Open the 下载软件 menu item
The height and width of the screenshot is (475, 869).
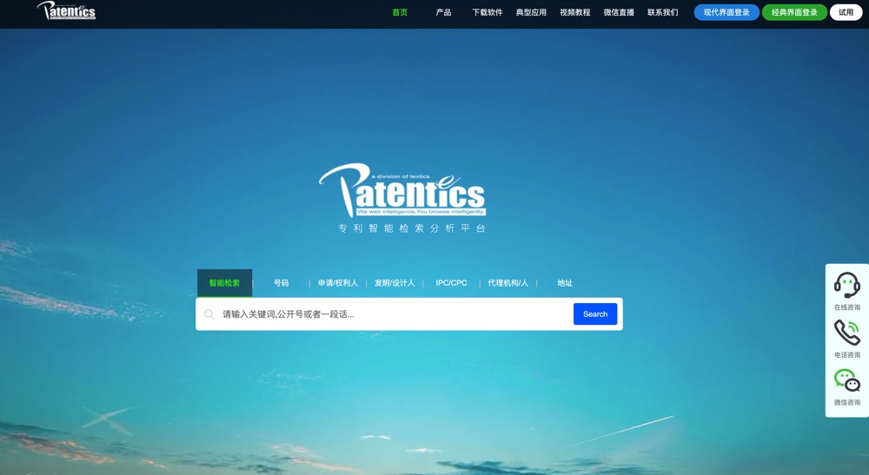click(488, 12)
